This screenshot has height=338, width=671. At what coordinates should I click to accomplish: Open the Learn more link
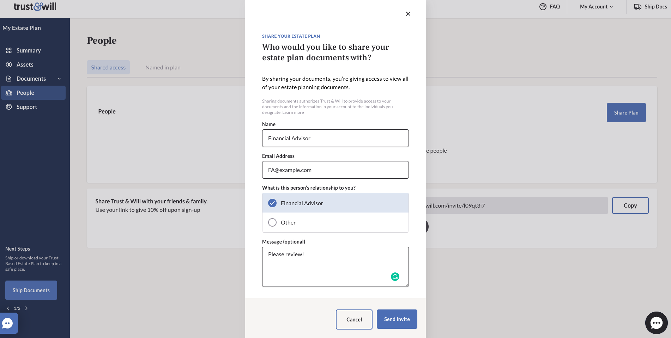point(293,112)
